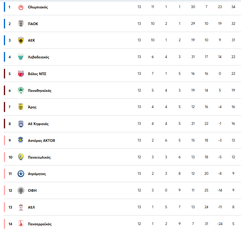Click Ολυμπιακός points total 34
241x231 pixels.
[x=233, y=7]
